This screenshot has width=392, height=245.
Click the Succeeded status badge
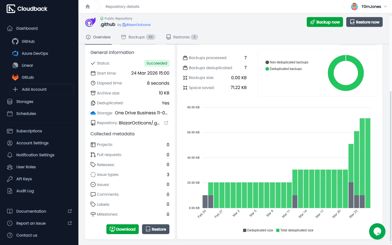[x=157, y=63]
